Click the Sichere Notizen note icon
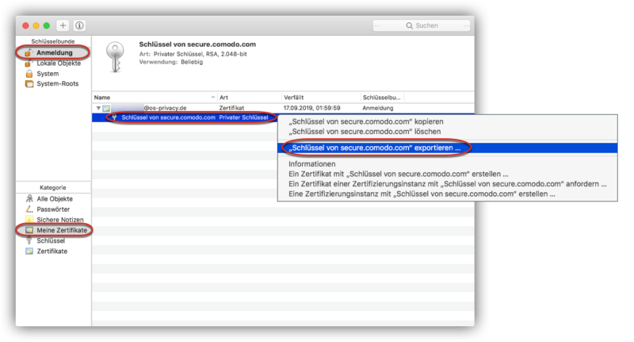Screen dimensions: 634x342 (29, 220)
